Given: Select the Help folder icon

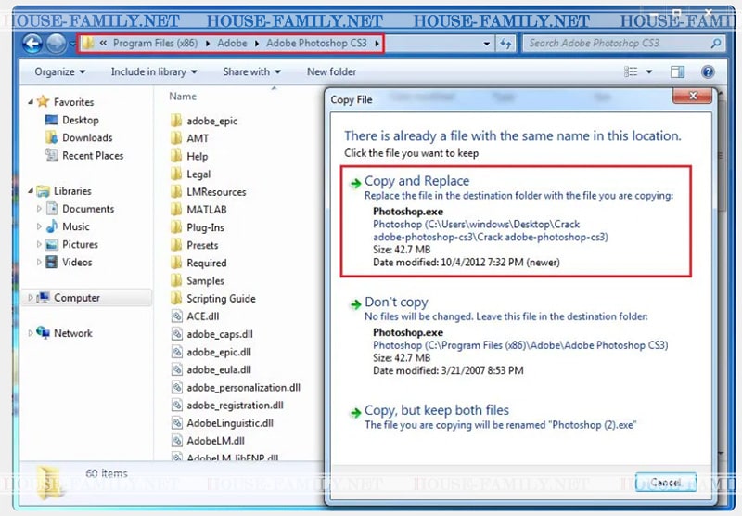Looking at the screenshot, I should coord(176,156).
